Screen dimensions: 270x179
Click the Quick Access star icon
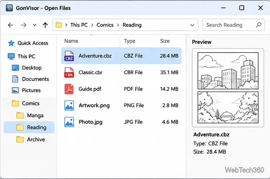(x=11, y=43)
